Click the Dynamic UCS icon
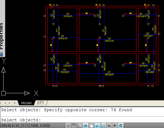The height and width of the screenshot is (128, 164). (x=103, y=126)
